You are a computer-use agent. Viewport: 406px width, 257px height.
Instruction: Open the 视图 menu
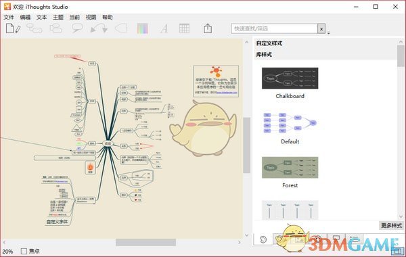[x=91, y=17]
